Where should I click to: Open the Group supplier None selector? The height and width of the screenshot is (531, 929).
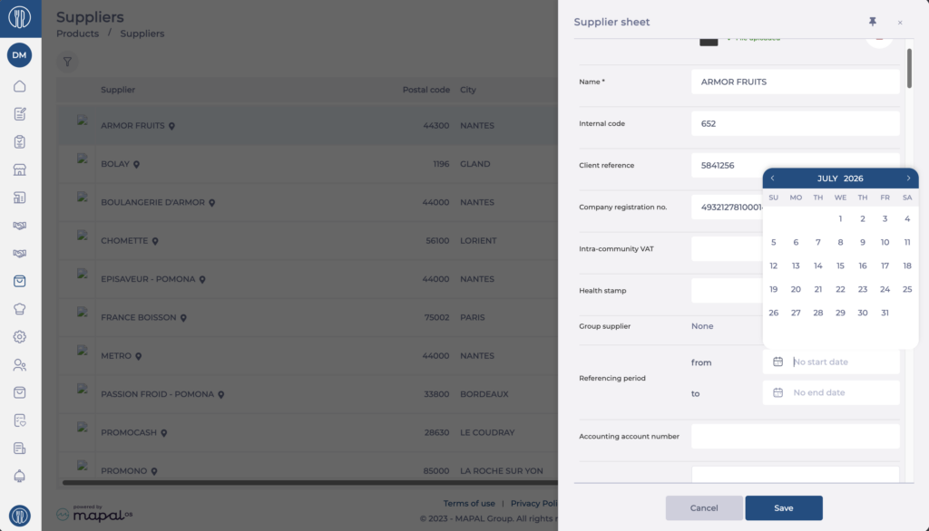[702, 326]
